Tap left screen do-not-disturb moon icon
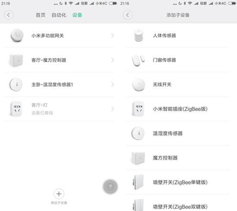This screenshot has height=211, width=237. [61, 3]
